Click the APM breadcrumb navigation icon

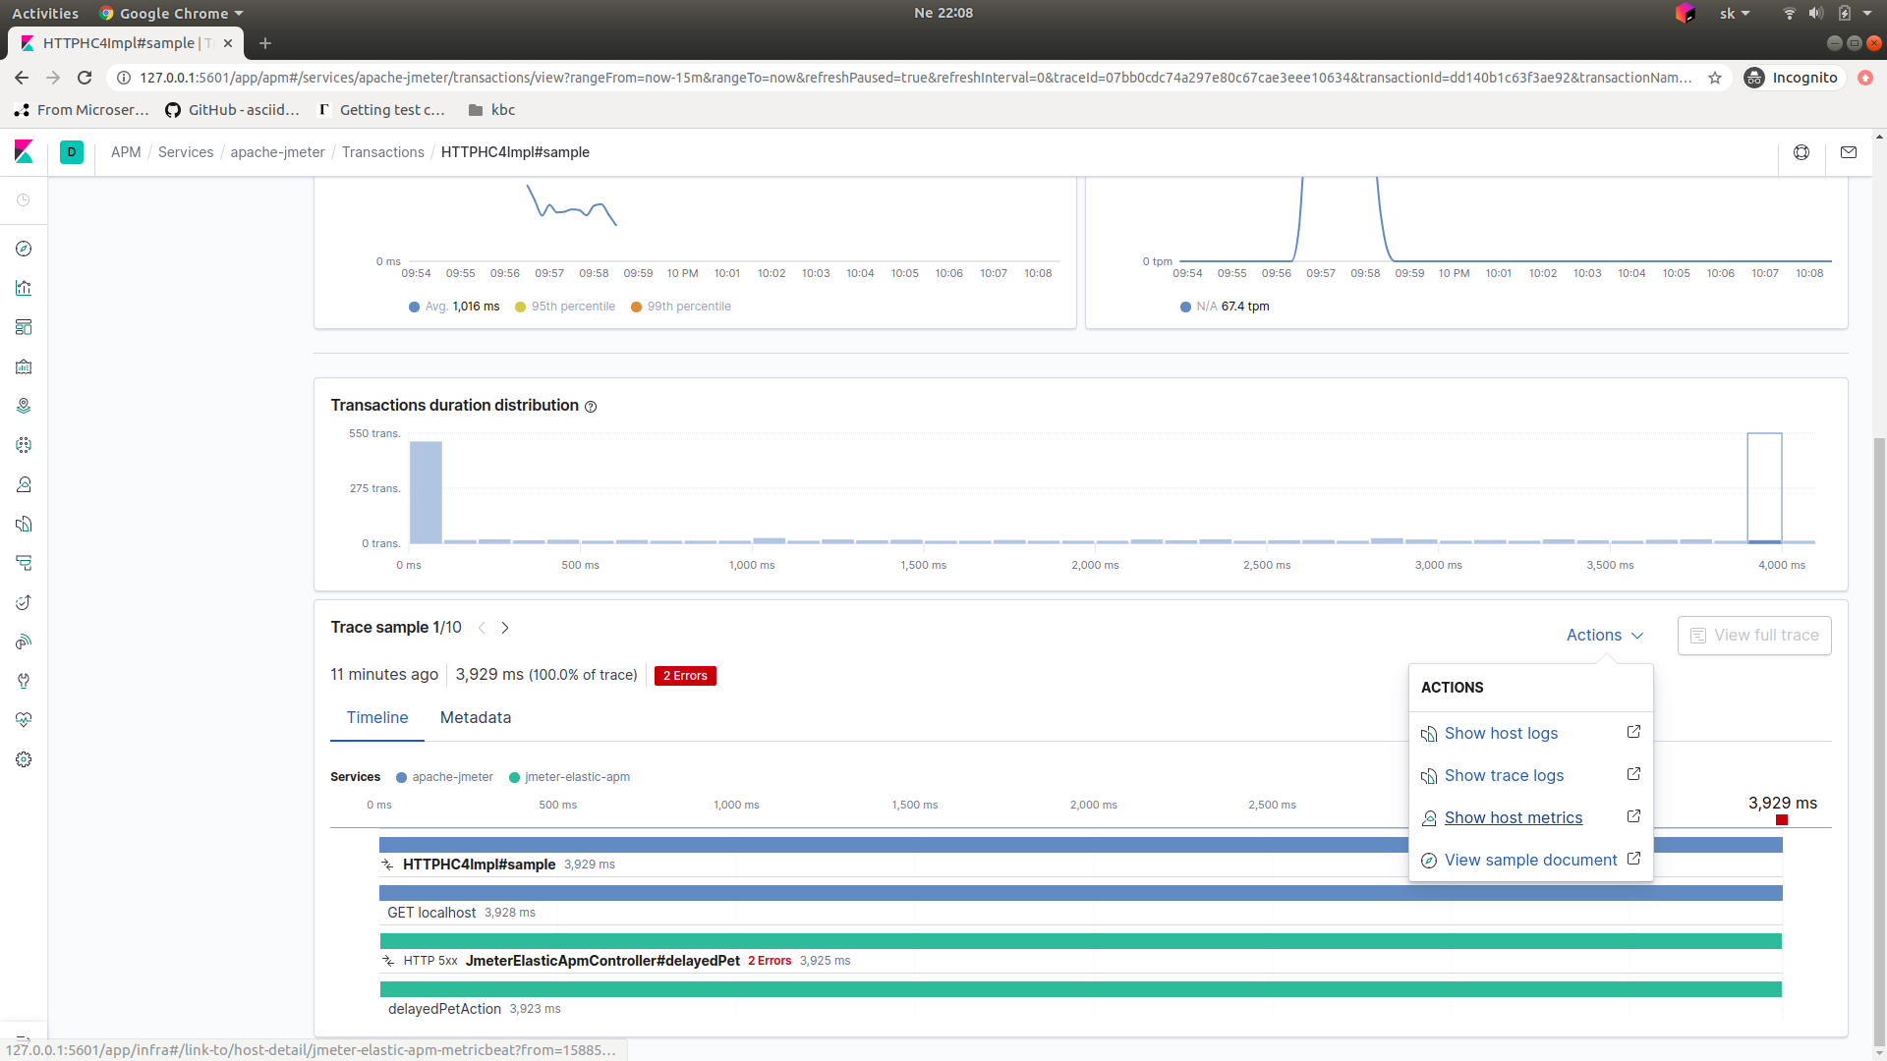point(126,151)
